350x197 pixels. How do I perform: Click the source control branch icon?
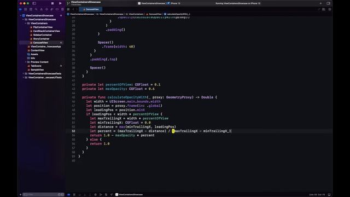pos(68,3)
